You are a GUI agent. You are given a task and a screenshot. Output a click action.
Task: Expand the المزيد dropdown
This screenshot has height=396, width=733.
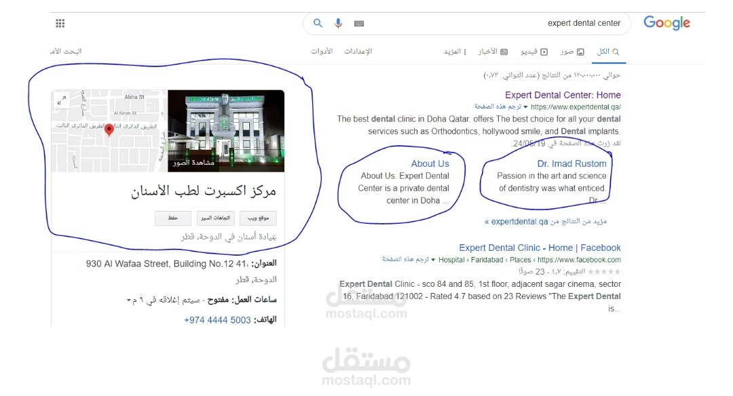[453, 52]
